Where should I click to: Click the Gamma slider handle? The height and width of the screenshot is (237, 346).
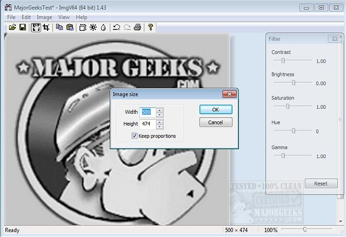[x=283, y=156]
